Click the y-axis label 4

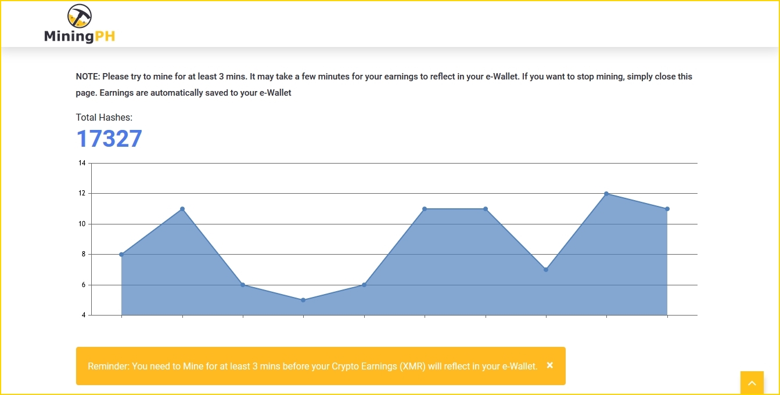[83, 315]
